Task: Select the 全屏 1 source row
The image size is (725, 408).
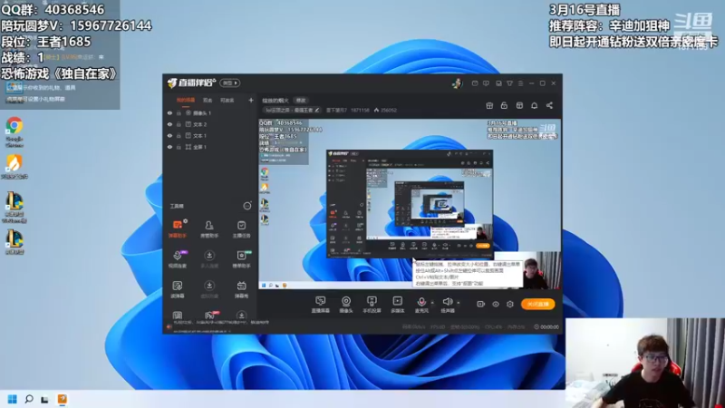Action: click(x=210, y=147)
